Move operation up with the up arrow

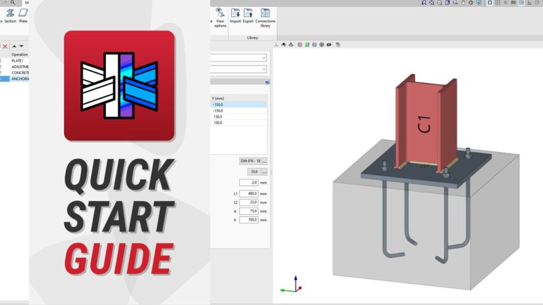tap(14, 46)
